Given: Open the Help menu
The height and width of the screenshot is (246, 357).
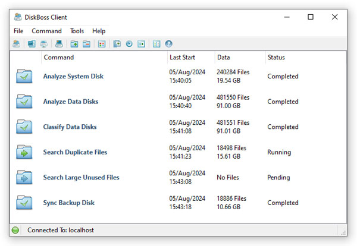Looking at the screenshot, I should coord(99,31).
